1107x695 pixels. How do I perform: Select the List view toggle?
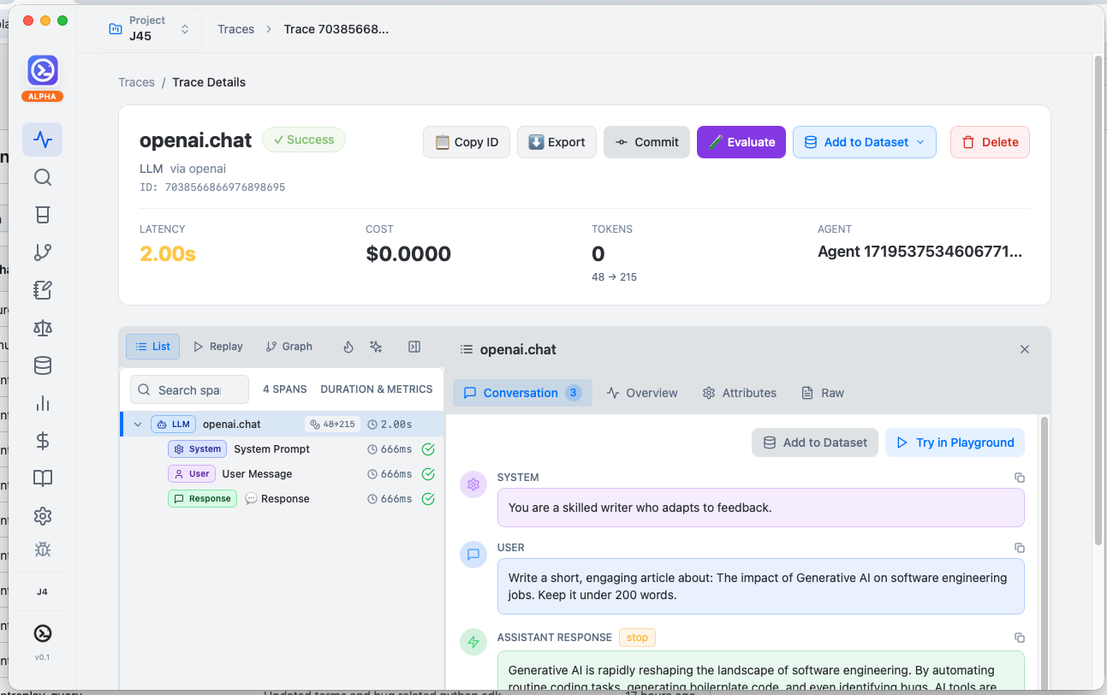[153, 347]
